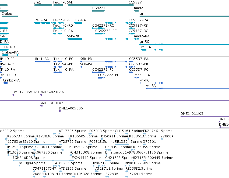Image resolution: width=229 pixels, height=178 pixels.
Task: Select the vn-PA protein label
Action: pos(151,86)
